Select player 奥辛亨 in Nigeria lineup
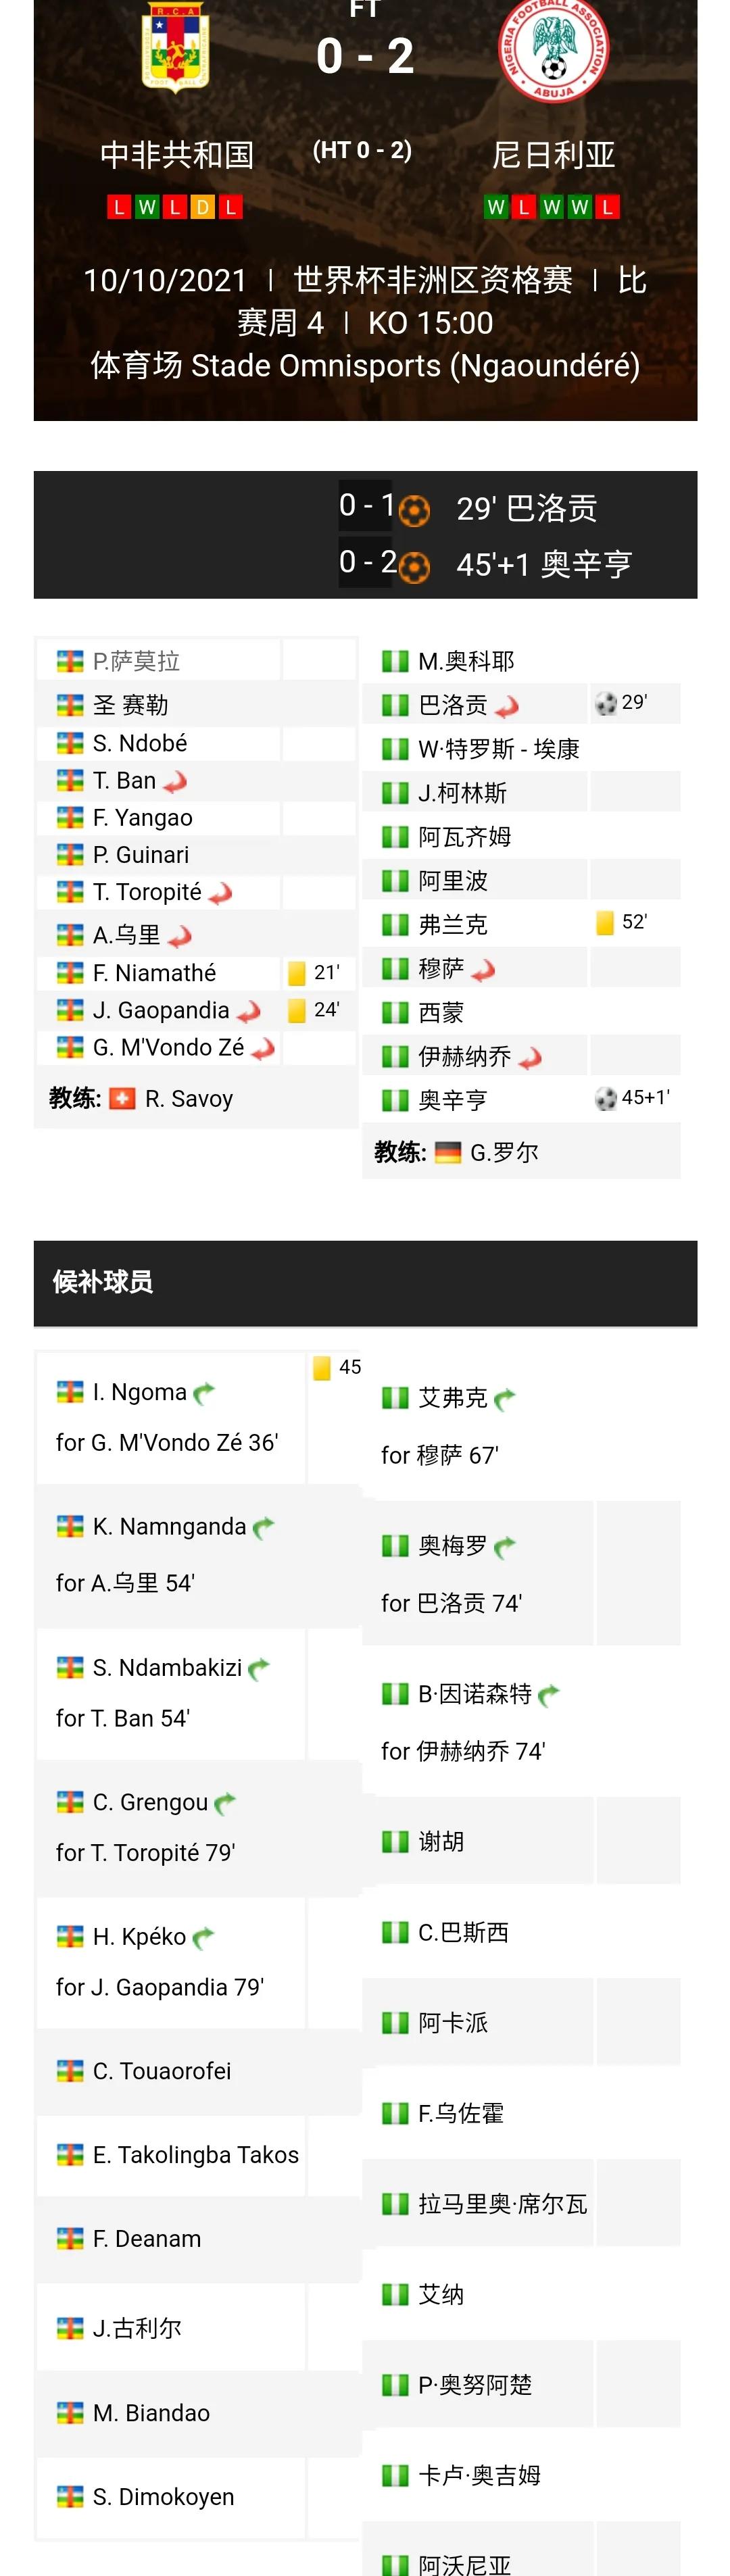Screen dimensions: 730x2576 [453, 1100]
